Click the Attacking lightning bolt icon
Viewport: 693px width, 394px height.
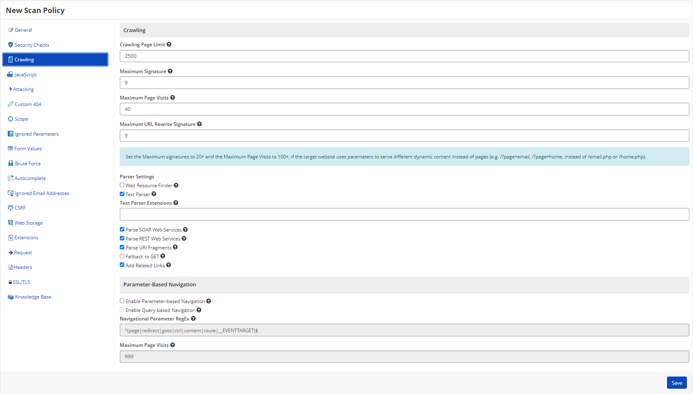coord(10,89)
